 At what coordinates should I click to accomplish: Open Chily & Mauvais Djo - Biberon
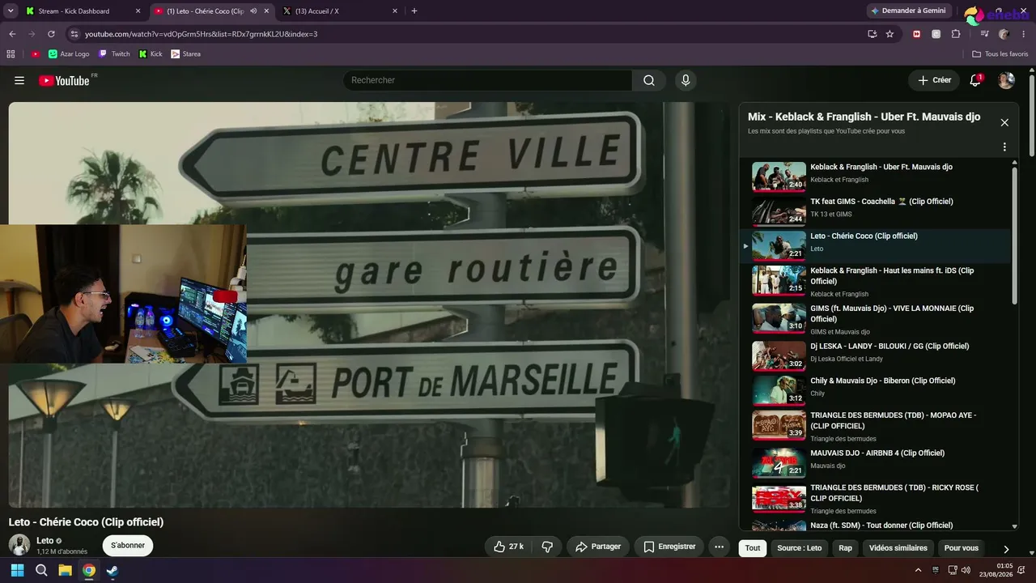882,390
